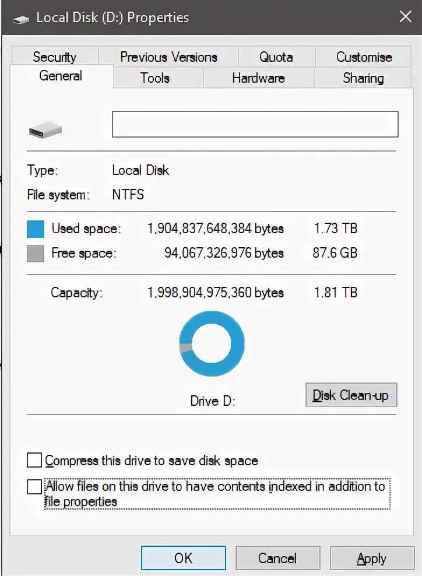Click the blue Used space color square
Viewport: 422px width, 576px height.
36,229
